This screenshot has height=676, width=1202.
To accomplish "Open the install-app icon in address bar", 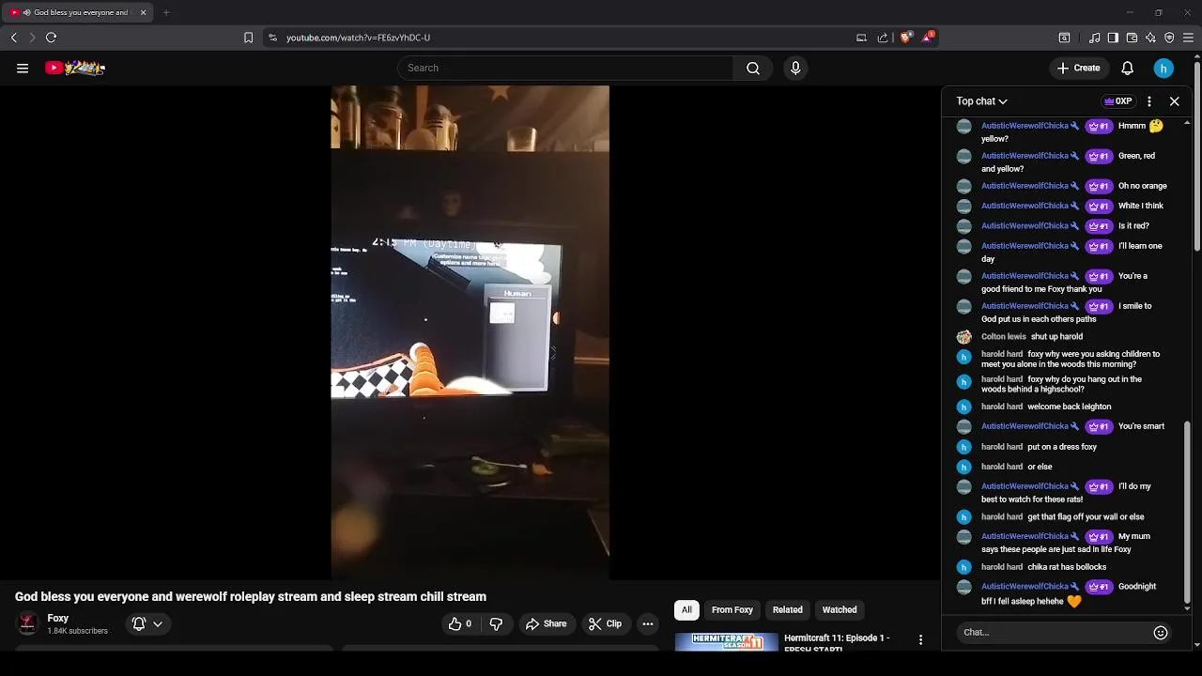I will pos(861,38).
